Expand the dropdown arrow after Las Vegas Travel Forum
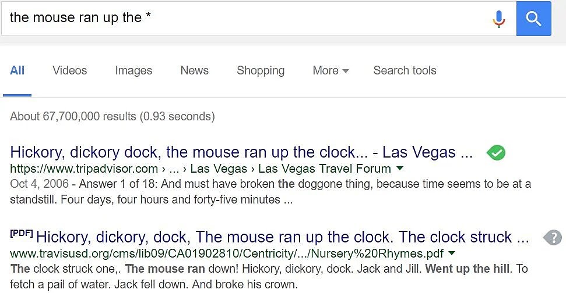This screenshot has width=566, height=293. (400, 169)
